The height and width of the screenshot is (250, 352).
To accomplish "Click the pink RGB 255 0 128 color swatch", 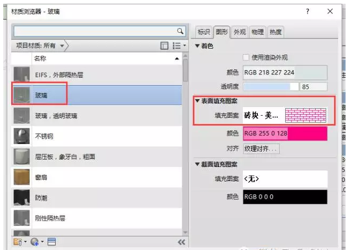I will [284, 133].
